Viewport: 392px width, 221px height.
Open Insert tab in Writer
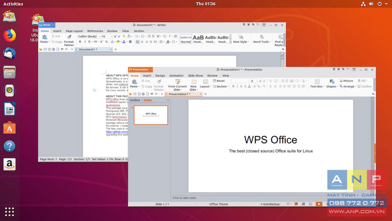coord(57,31)
